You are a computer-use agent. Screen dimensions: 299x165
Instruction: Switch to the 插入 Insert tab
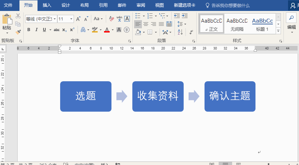[x=47, y=5]
